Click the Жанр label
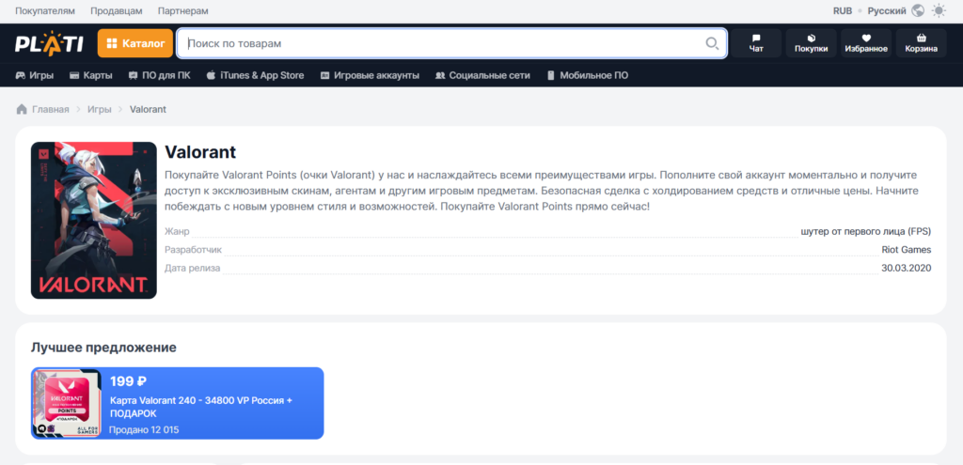The height and width of the screenshot is (465, 963). pyautogui.click(x=178, y=231)
